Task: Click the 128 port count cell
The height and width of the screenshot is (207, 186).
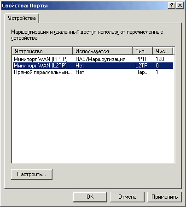Action: [x=160, y=59]
